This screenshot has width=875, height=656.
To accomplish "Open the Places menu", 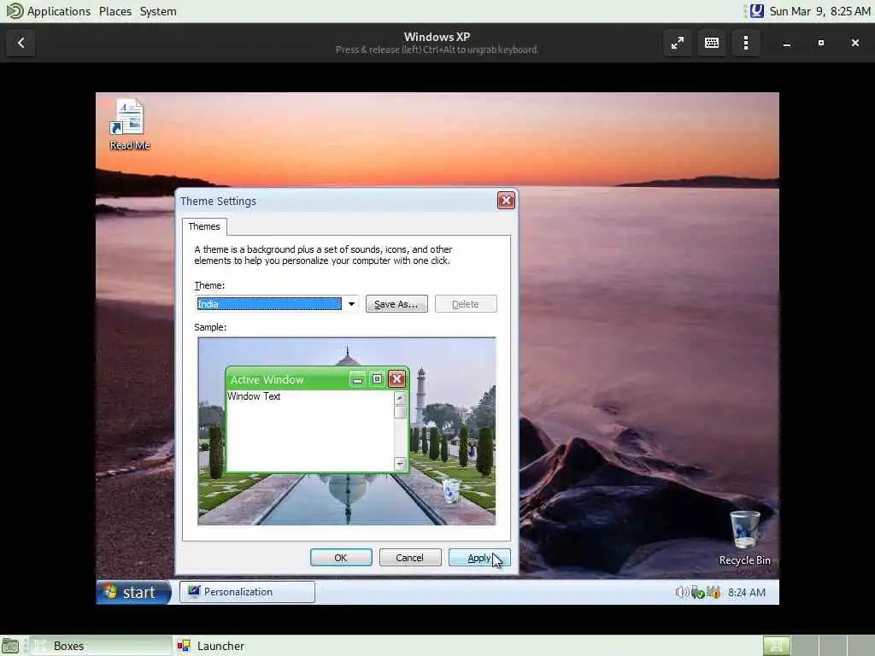I will [115, 11].
